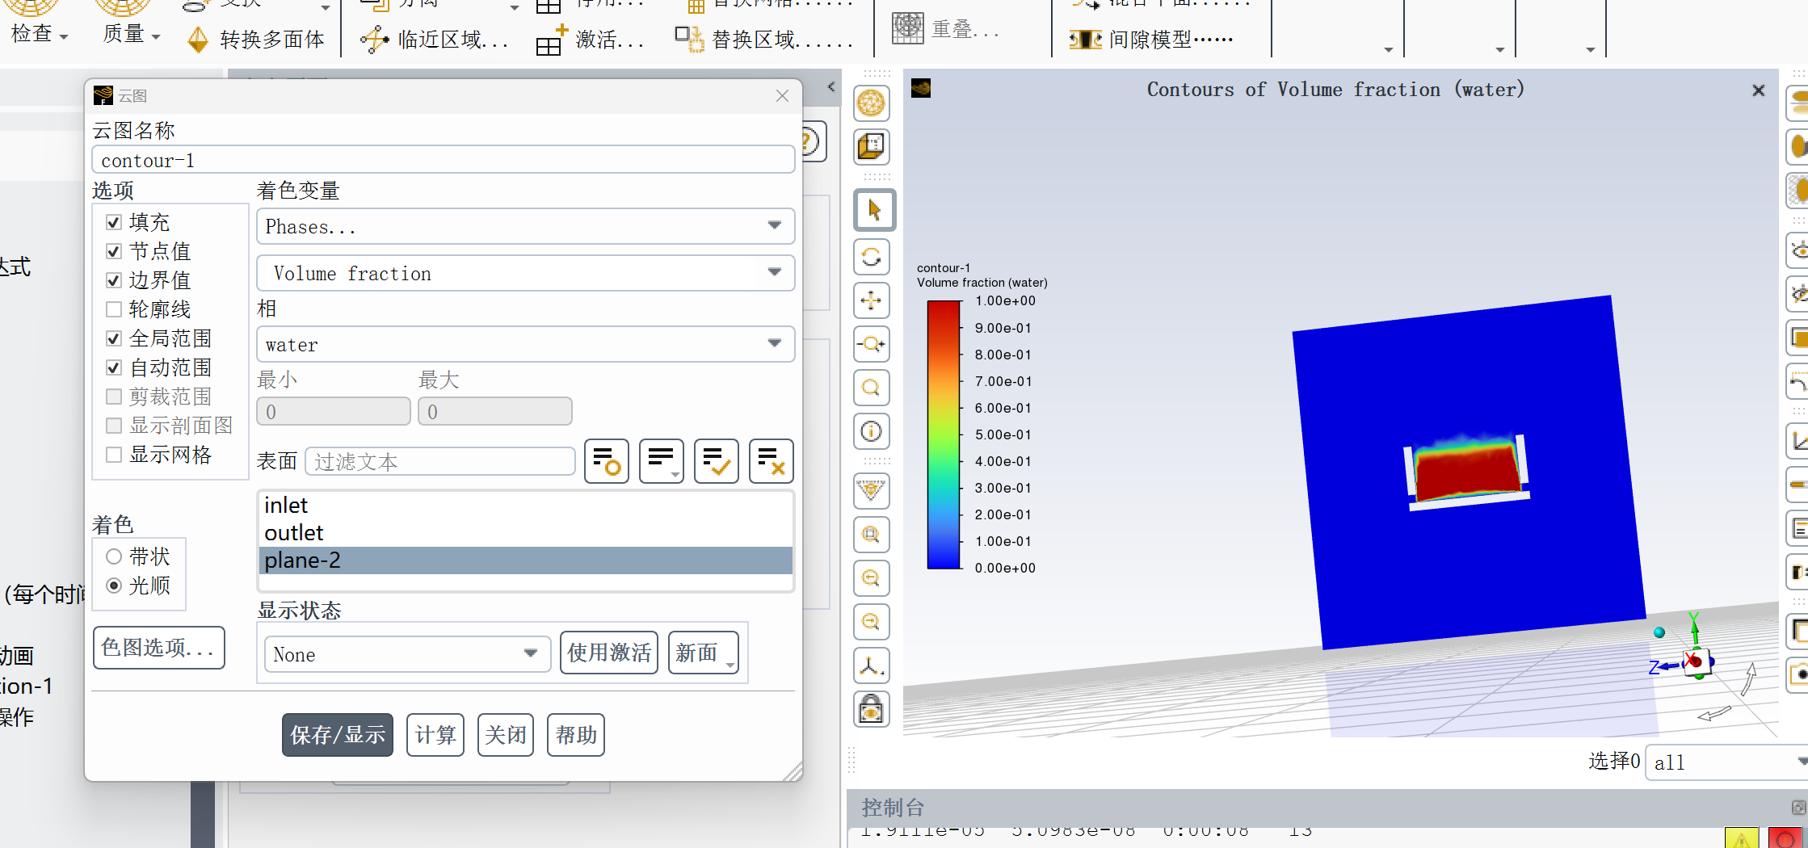Viewport: 1808px width, 848px height.
Task: Select the 光顺 (smooth) coloring radio
Action: click(114, 586)
